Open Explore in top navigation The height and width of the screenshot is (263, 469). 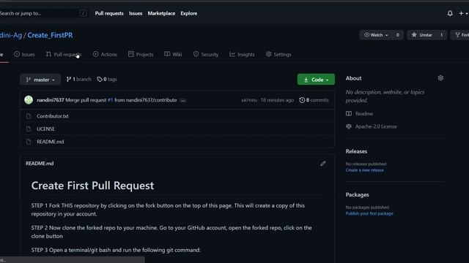click(189, 13)
